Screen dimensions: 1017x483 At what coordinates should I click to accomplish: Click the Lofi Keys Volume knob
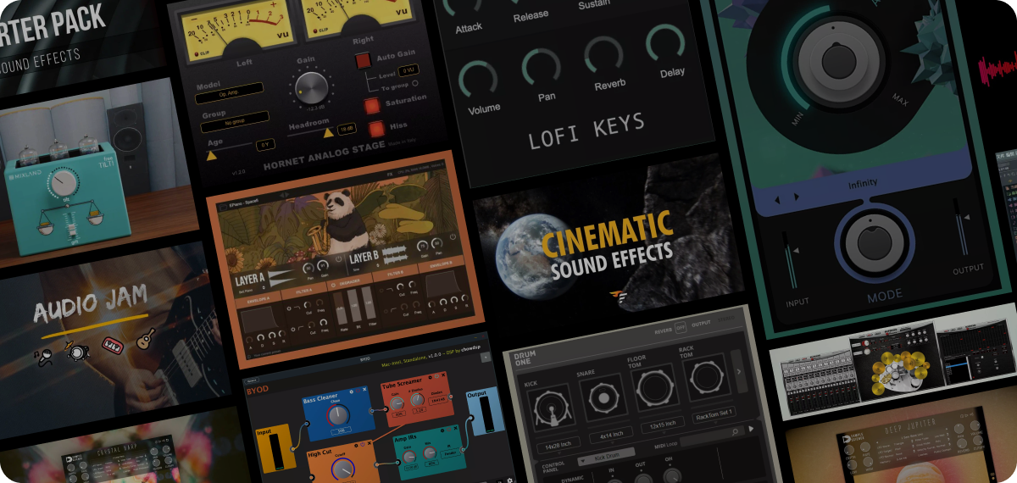[x=478, y=80]
